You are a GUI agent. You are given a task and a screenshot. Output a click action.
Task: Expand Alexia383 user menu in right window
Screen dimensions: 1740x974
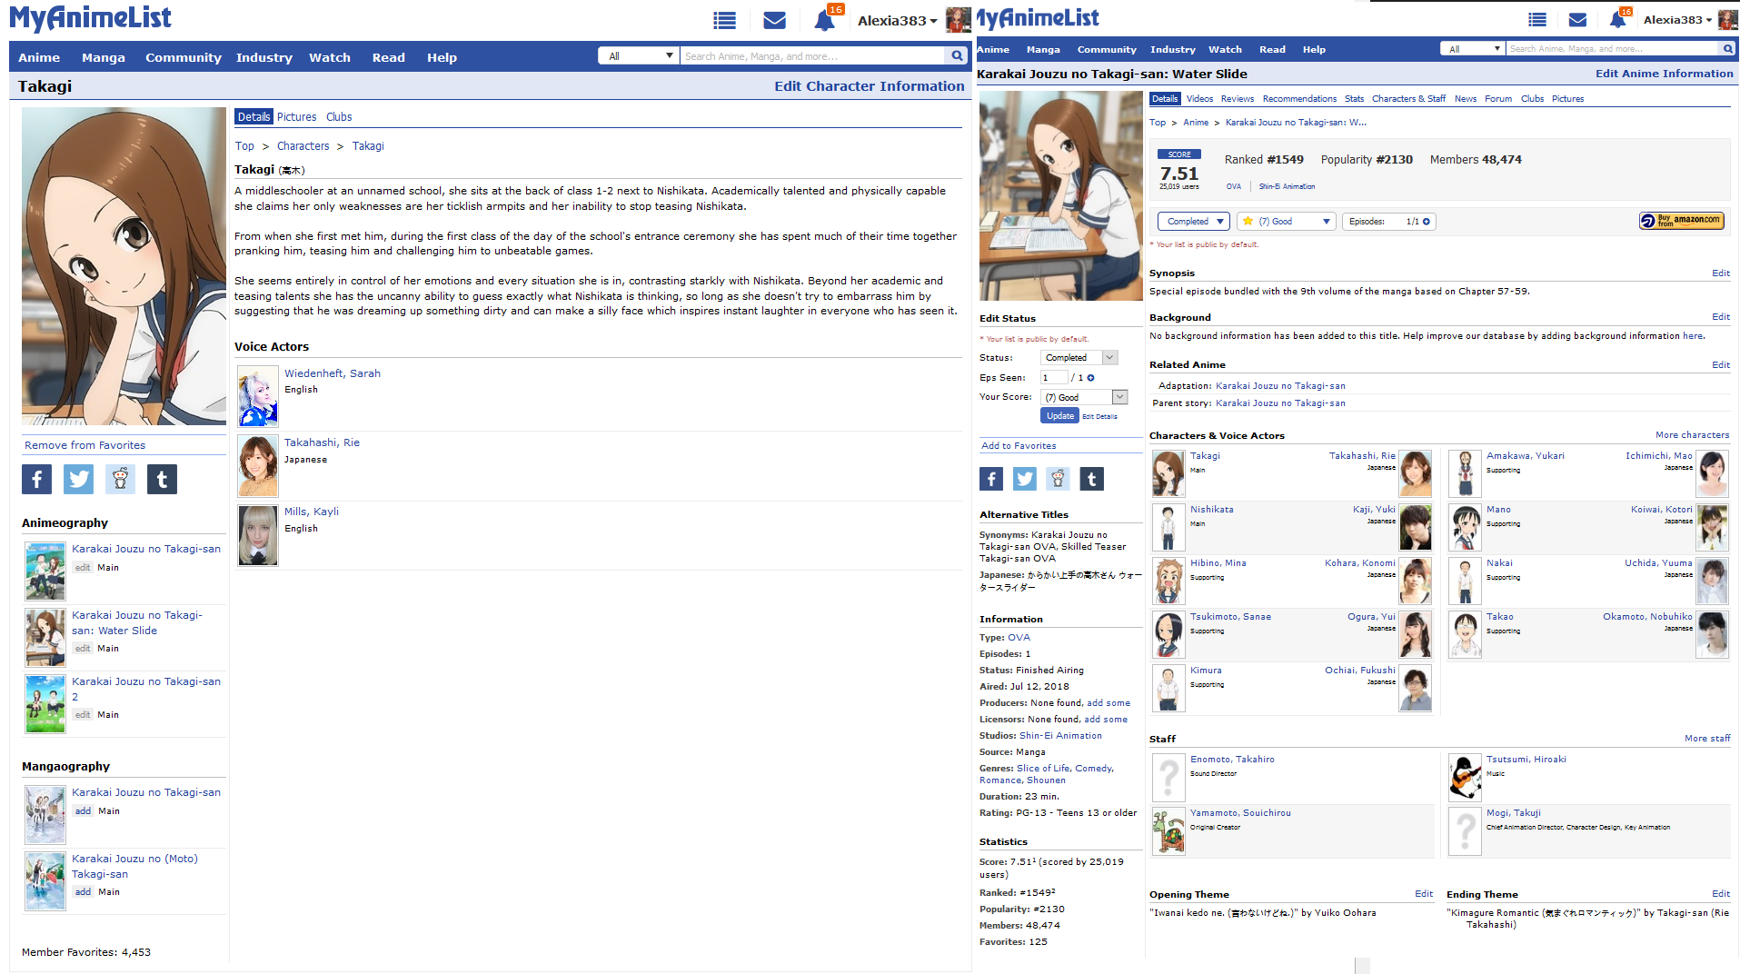point(1677,19)
